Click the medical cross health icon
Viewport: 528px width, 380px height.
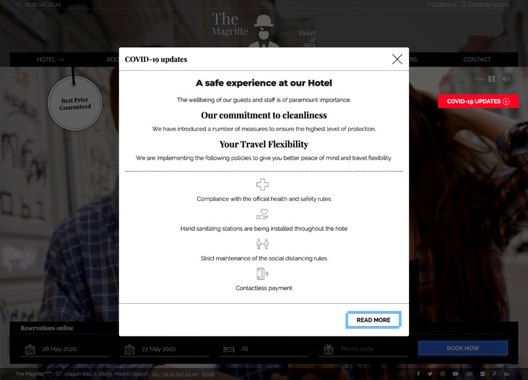tap(262, 185)
